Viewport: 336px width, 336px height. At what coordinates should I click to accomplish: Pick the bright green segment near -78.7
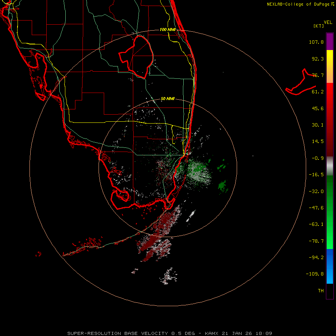330,240
